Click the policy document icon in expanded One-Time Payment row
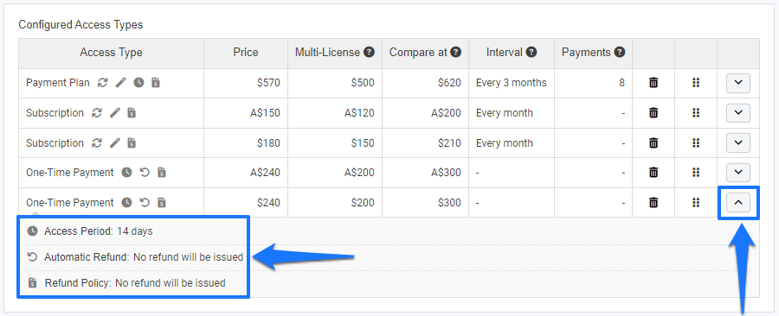This screenshot has height=316, width=779. 162,203
